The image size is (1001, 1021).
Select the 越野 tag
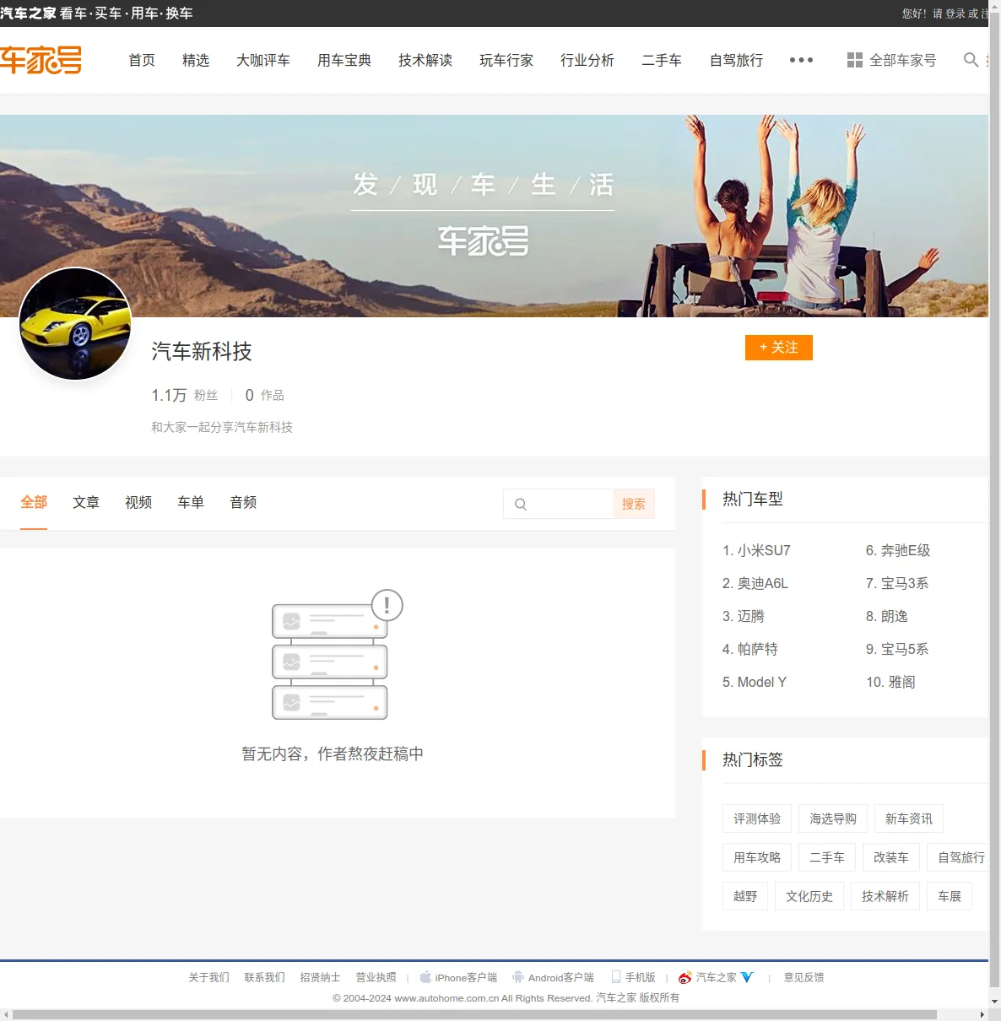click(745, 896)
